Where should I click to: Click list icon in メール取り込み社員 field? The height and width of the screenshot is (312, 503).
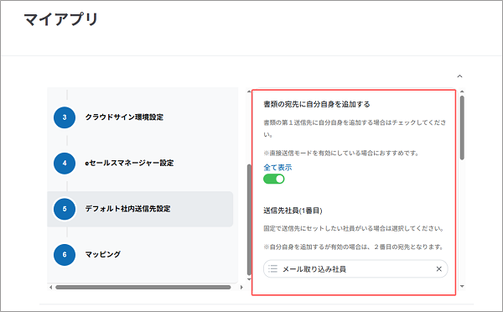coord(272,268)
